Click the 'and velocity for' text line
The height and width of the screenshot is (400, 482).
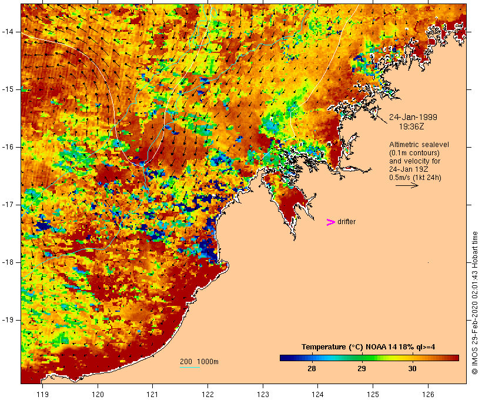414,161
